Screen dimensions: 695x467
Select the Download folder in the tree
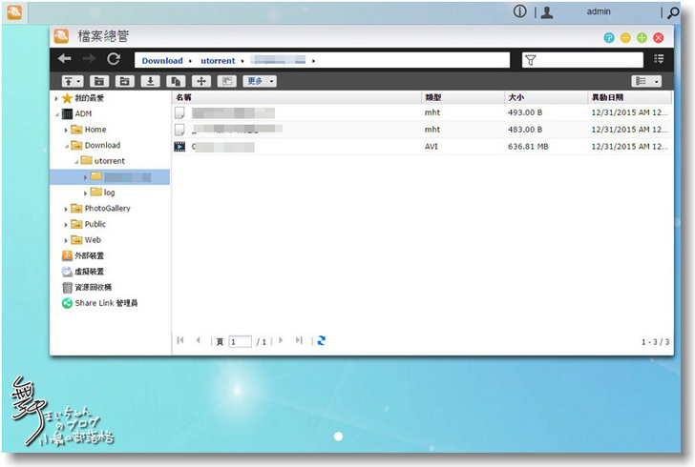(102, 145)
